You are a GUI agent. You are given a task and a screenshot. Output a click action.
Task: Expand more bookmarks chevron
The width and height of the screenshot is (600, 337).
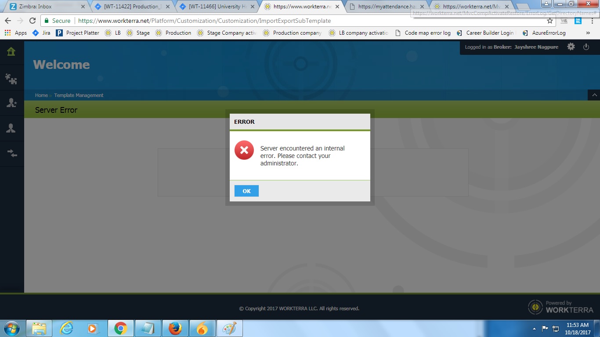(588, 33)
